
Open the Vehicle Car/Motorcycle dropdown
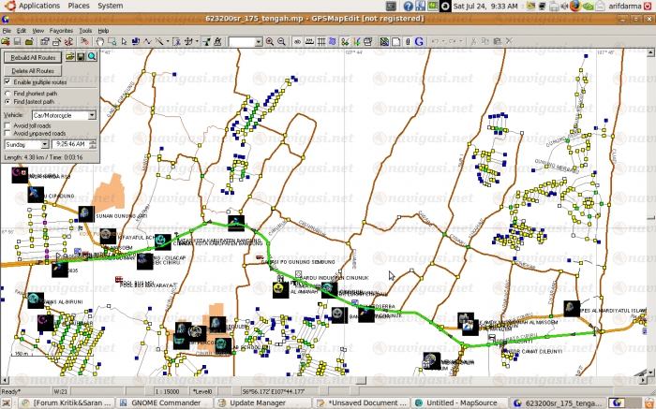(x=92, y=114)
